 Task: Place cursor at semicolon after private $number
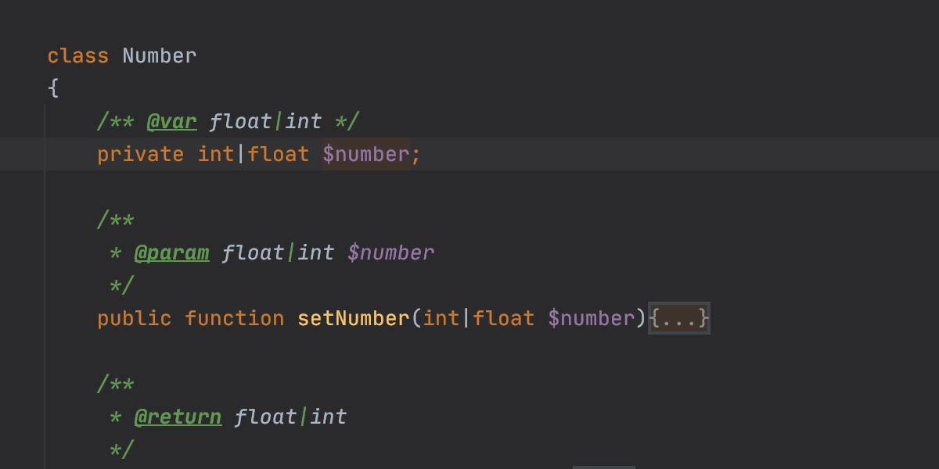click(x=416, y=154)
